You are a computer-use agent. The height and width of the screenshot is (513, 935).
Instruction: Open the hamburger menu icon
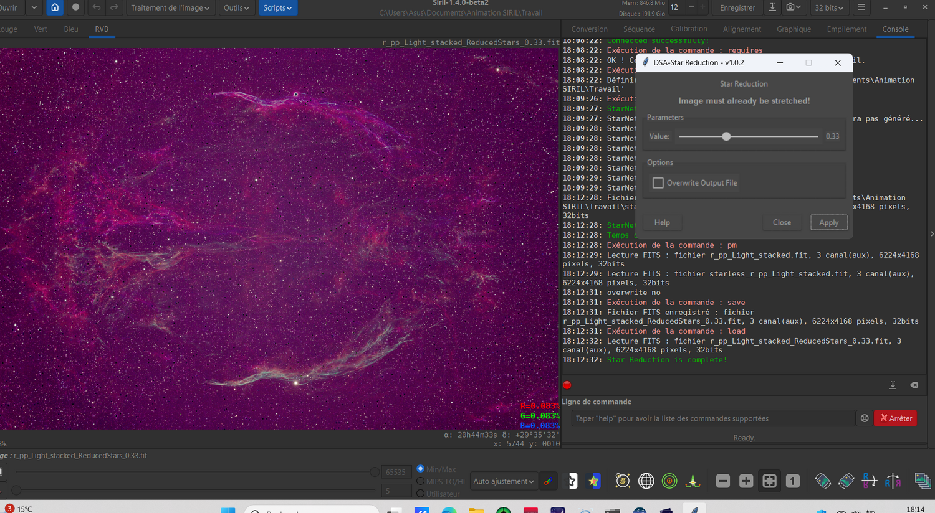coord(861,7)
